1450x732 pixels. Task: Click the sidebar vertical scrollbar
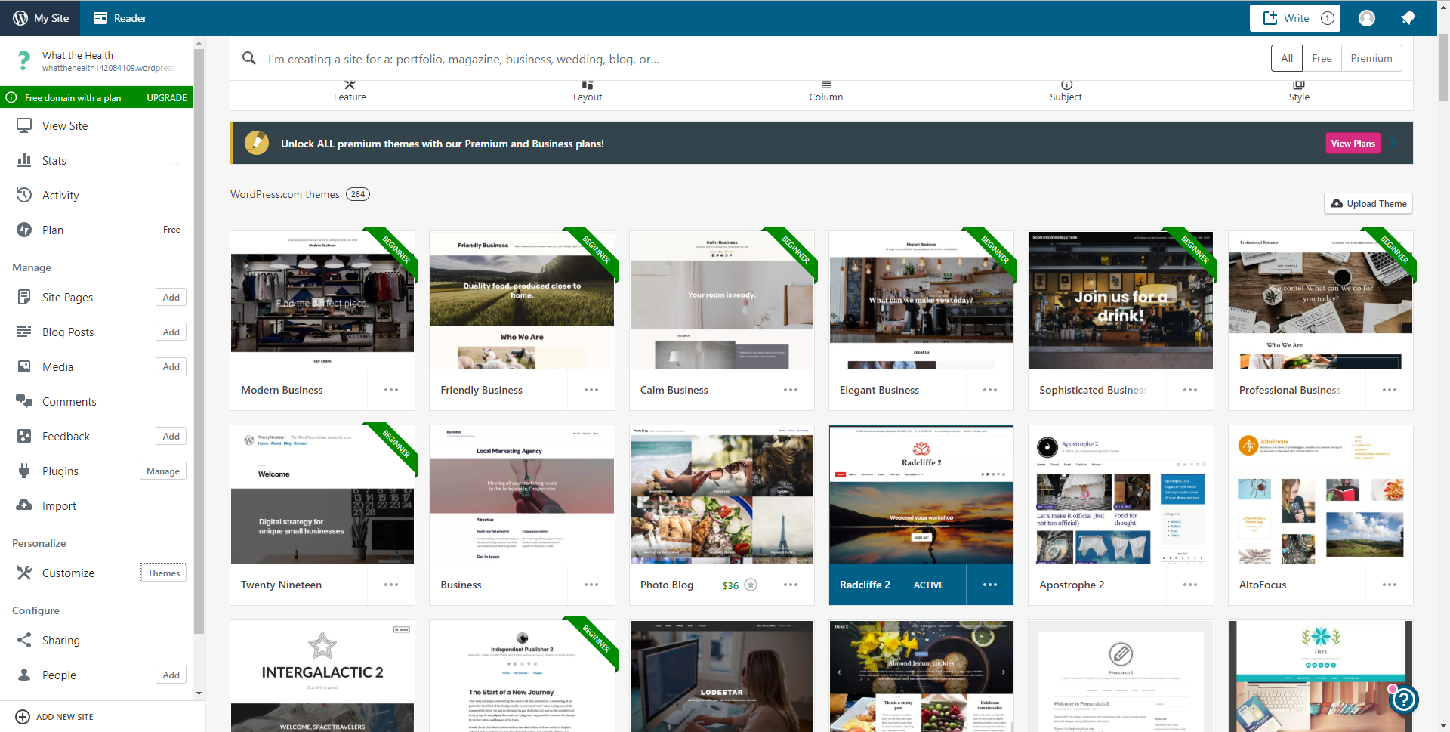click(199, 340)
